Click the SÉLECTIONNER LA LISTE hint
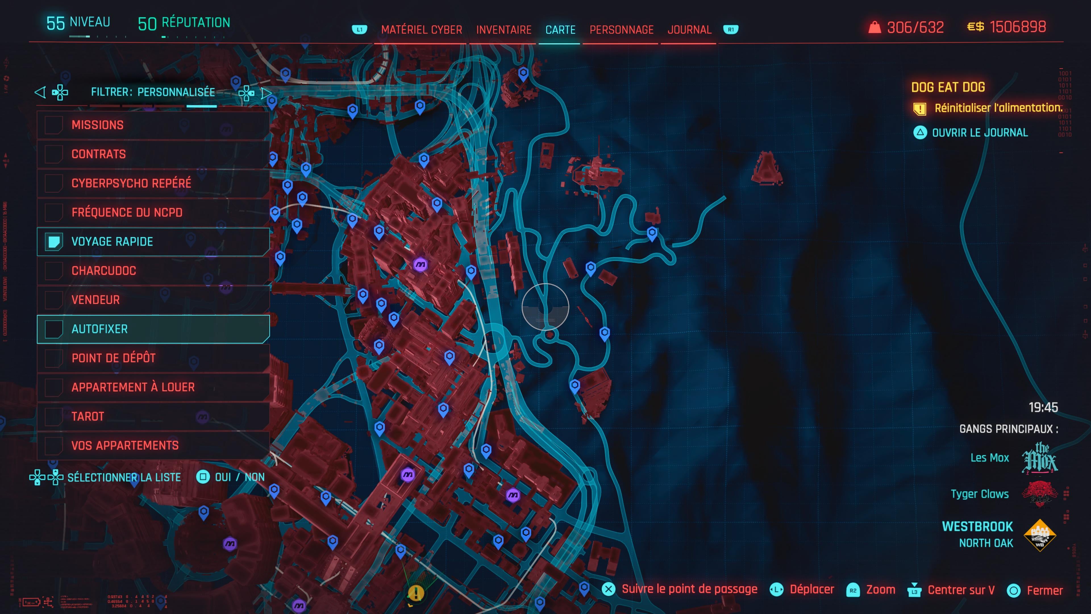1091x614 pixels. coord(124,478)
